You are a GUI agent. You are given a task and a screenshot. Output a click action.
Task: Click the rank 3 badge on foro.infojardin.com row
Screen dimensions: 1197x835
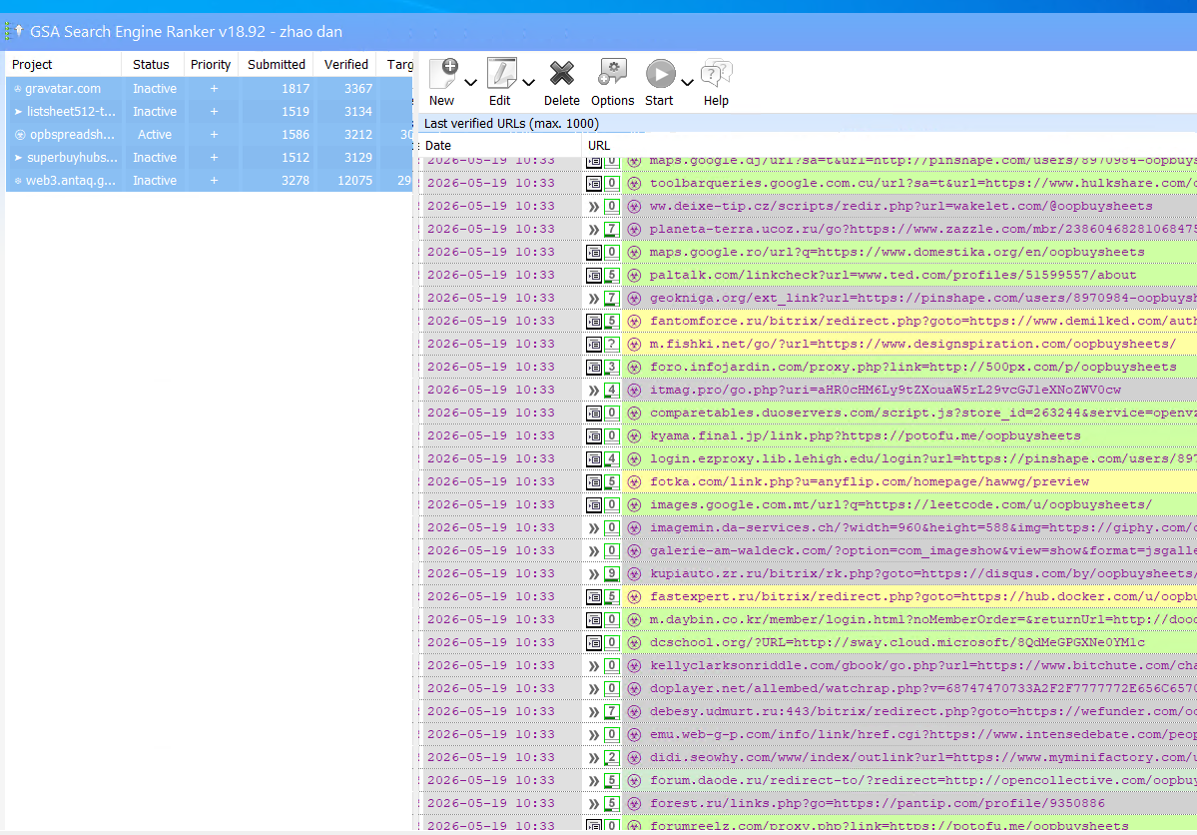611,367
